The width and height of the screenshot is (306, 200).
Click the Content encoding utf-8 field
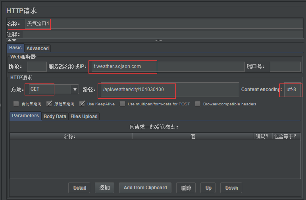tap(293, 89)
